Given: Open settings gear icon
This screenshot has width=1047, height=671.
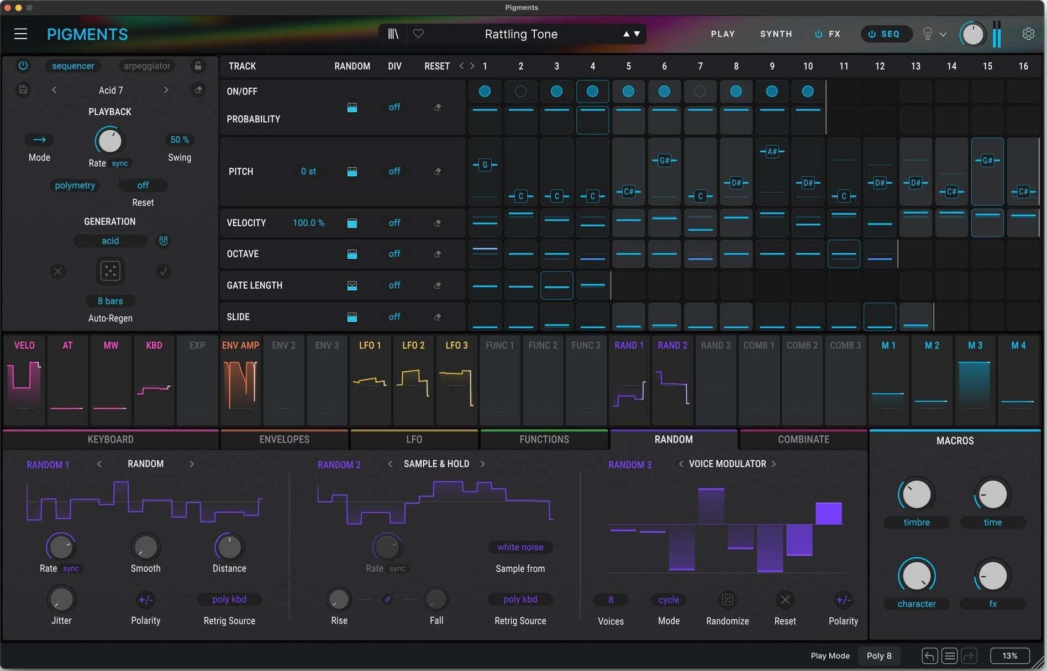Looking at the screenshot, I should click(x=1028, y=34).
